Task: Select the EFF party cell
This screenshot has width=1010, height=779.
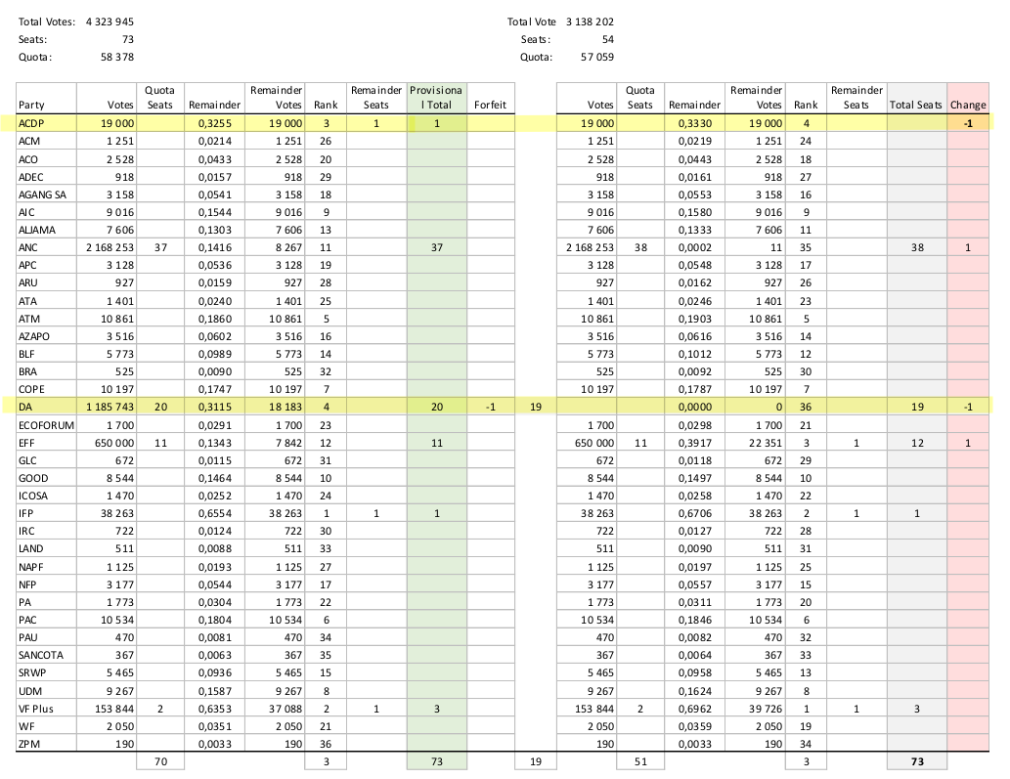Action: pyautogui.click(x=46, y=443)
